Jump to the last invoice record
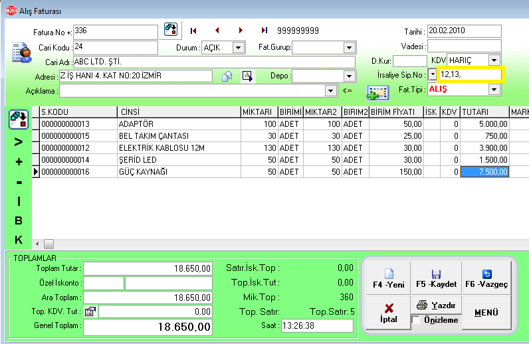This screenshot has width=529, height=344. 264,31
